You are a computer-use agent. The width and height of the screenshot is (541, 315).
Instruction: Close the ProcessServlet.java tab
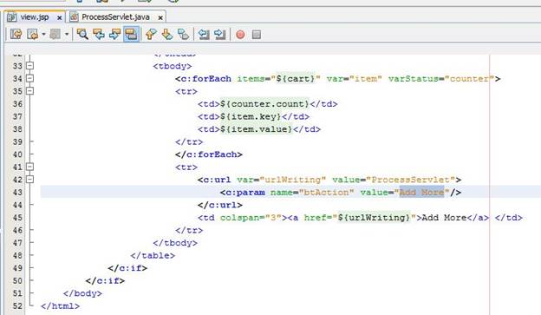click(160, 17)
